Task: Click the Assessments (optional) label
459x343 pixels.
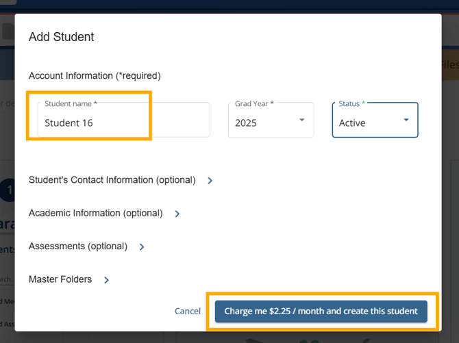Action: (78, 246)
